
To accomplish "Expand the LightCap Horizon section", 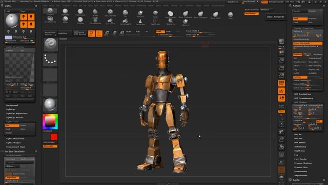I will pyautogui.click(x=15, y=118).
